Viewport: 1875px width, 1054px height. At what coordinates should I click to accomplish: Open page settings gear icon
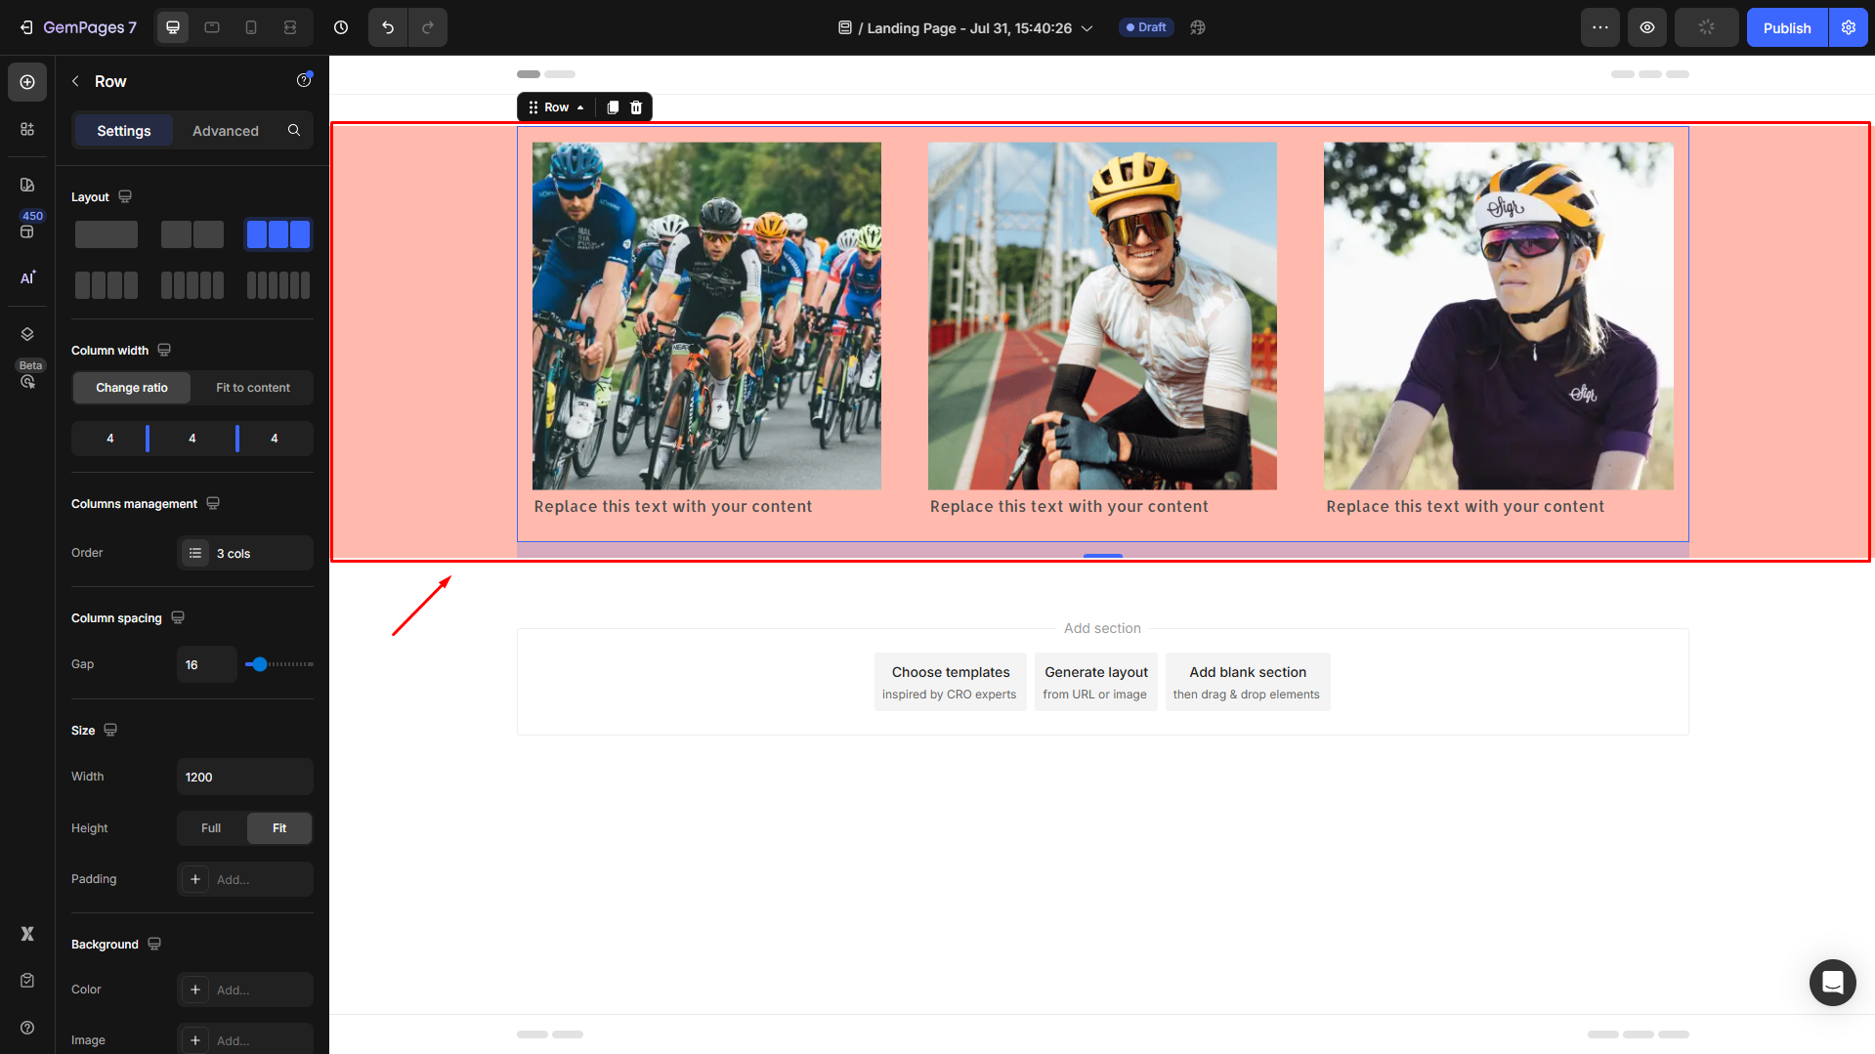coord(1848,27)
